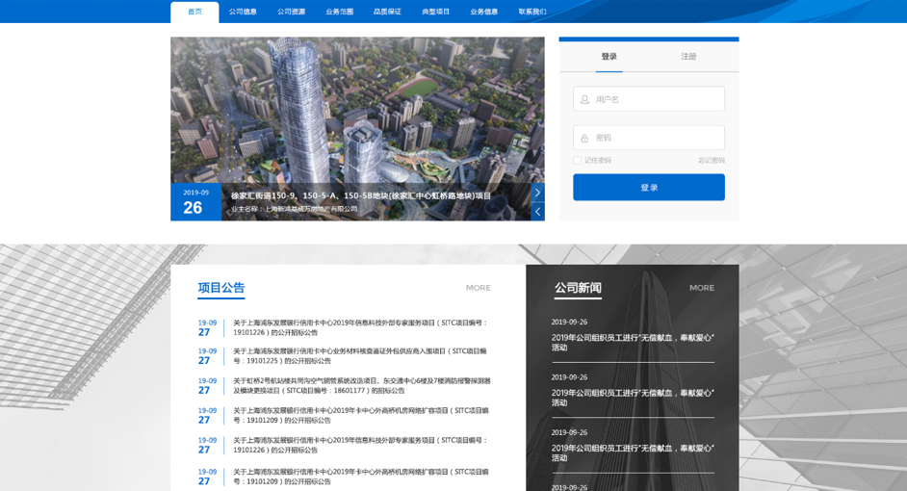This screenshot has height=491, width=907.
Task: Click the previous slide arrow on banner
Action: click(x=537, y=212)
